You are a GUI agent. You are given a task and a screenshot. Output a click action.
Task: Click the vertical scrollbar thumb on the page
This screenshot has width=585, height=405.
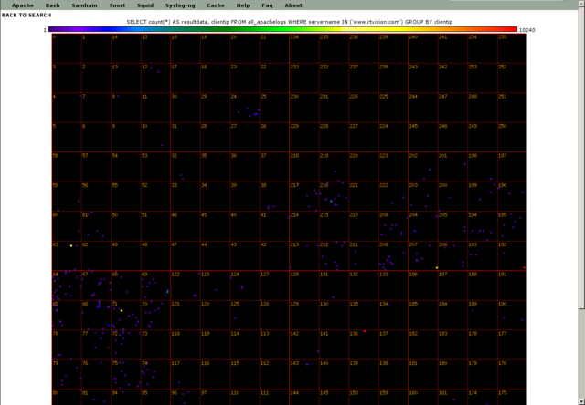[x=581, y=156]
